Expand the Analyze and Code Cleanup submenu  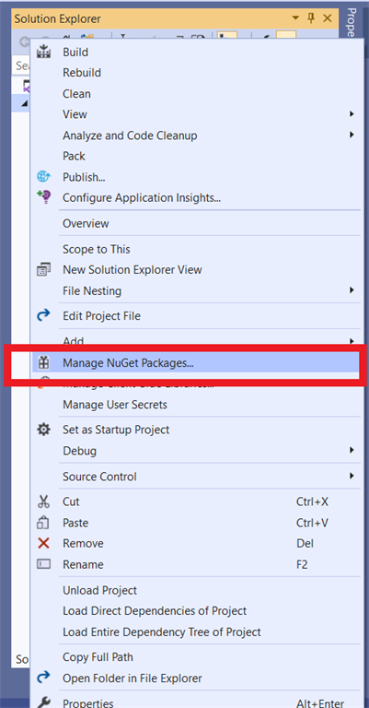[352, 135]
